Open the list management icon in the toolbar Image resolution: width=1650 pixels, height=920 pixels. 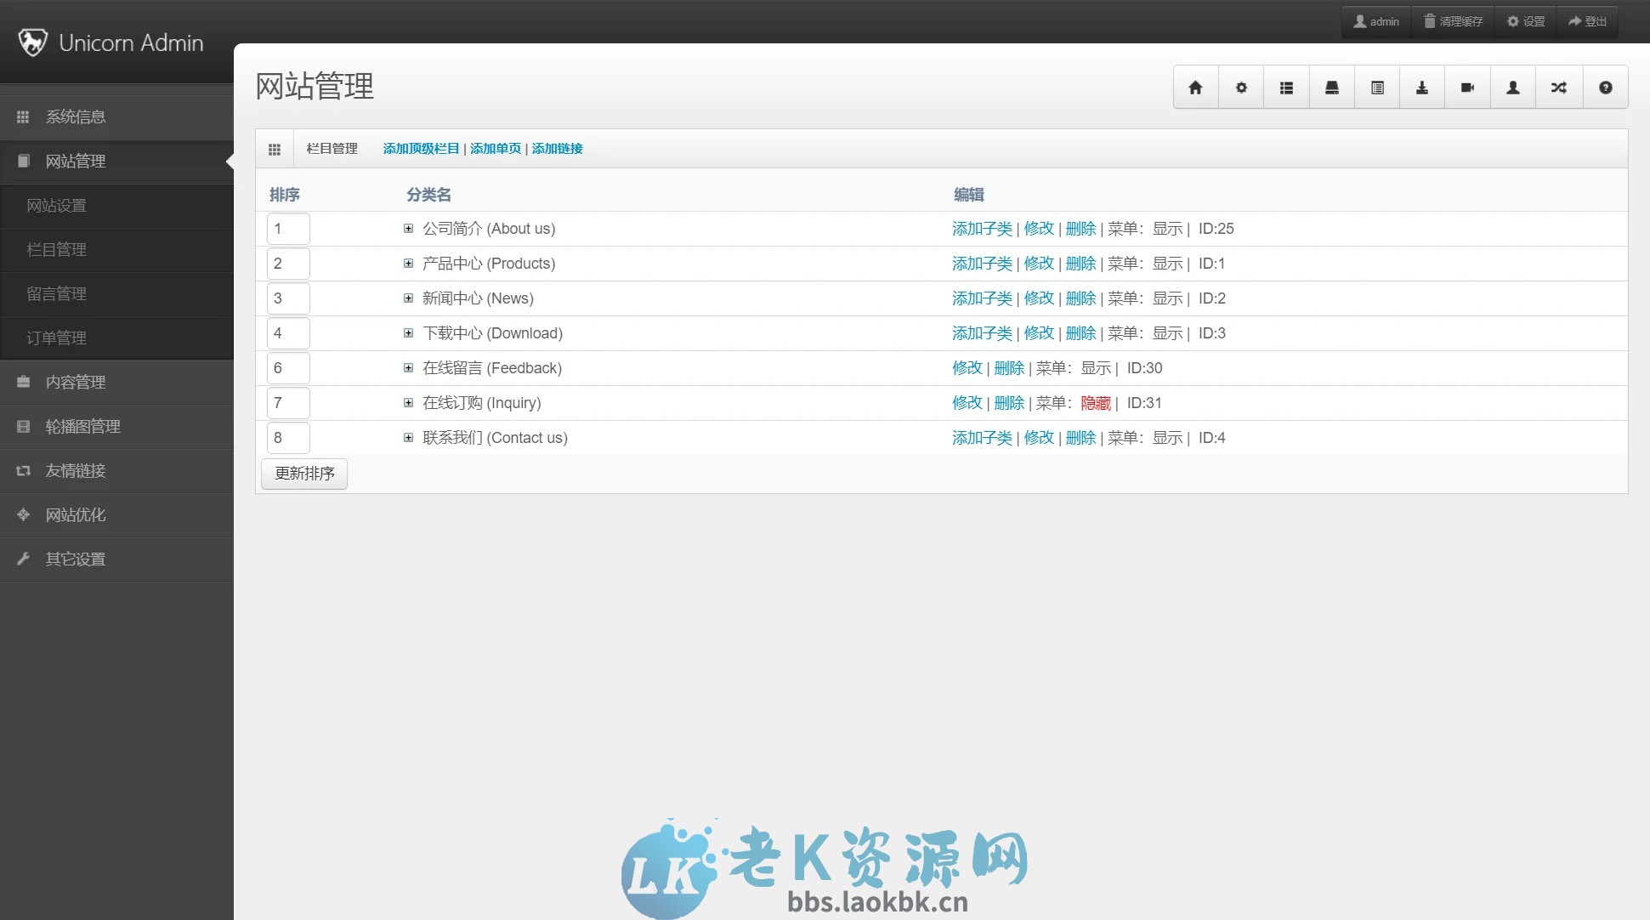click(x=1286, y=87)
